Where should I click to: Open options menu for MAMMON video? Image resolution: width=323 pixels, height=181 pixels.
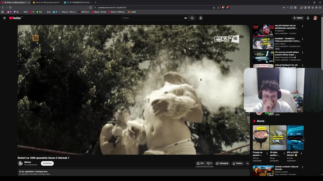[302, 39]
